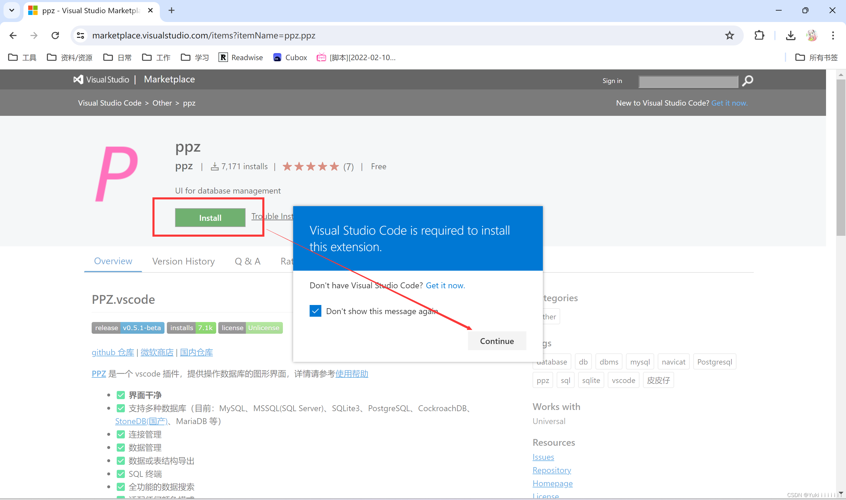Open the github 仓库 link
This screenshot has width=846, height=500.
(x=113, y=352)
